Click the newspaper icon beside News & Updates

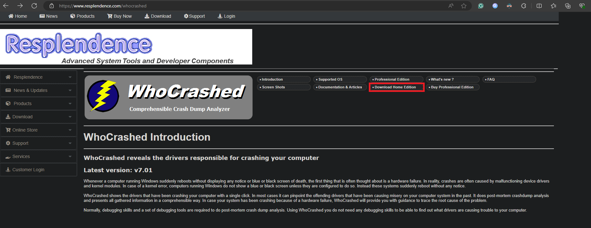pos(8,90)
